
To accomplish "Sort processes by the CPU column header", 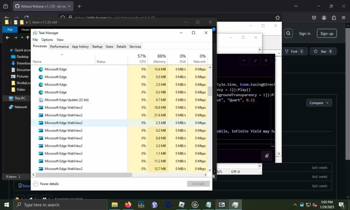I will pos(138,59).
